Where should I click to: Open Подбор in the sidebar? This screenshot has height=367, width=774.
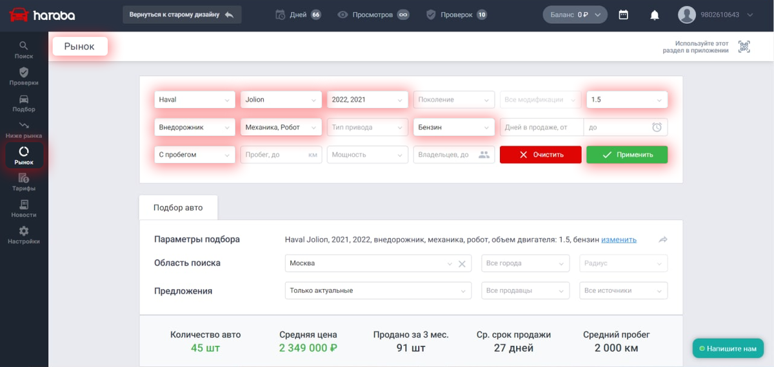24,103
